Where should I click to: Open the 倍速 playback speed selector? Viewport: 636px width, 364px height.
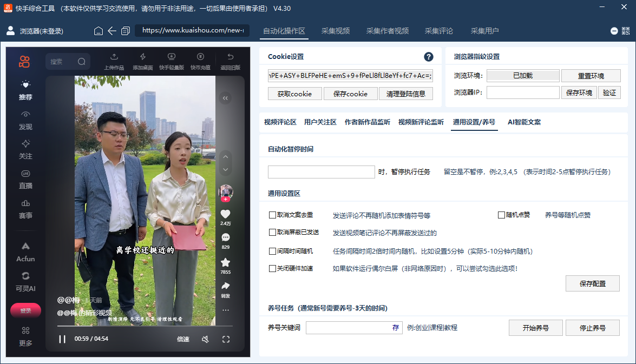[x=184, y=340]
